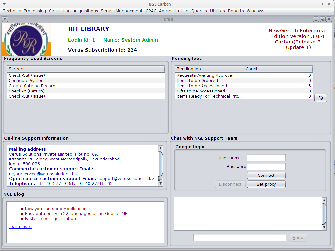Open the Acquisitions menu
Image resolution: width=335 pixels, height=251 pixels.
coord(86,11)
